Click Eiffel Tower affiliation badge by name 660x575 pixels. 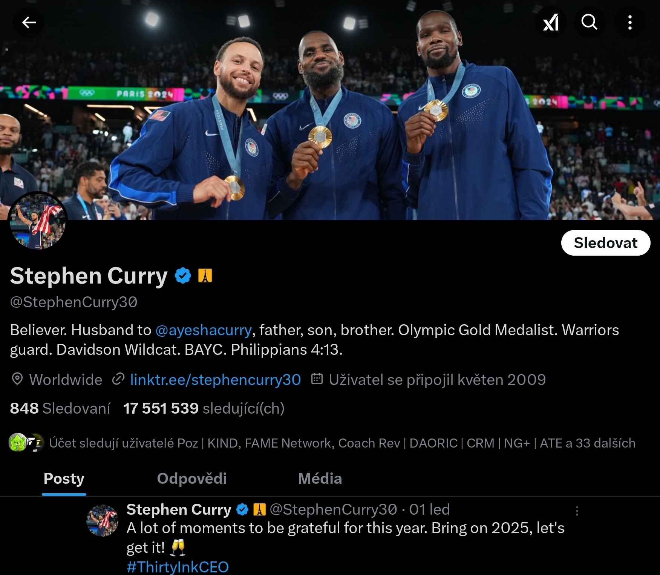point(205,276)
